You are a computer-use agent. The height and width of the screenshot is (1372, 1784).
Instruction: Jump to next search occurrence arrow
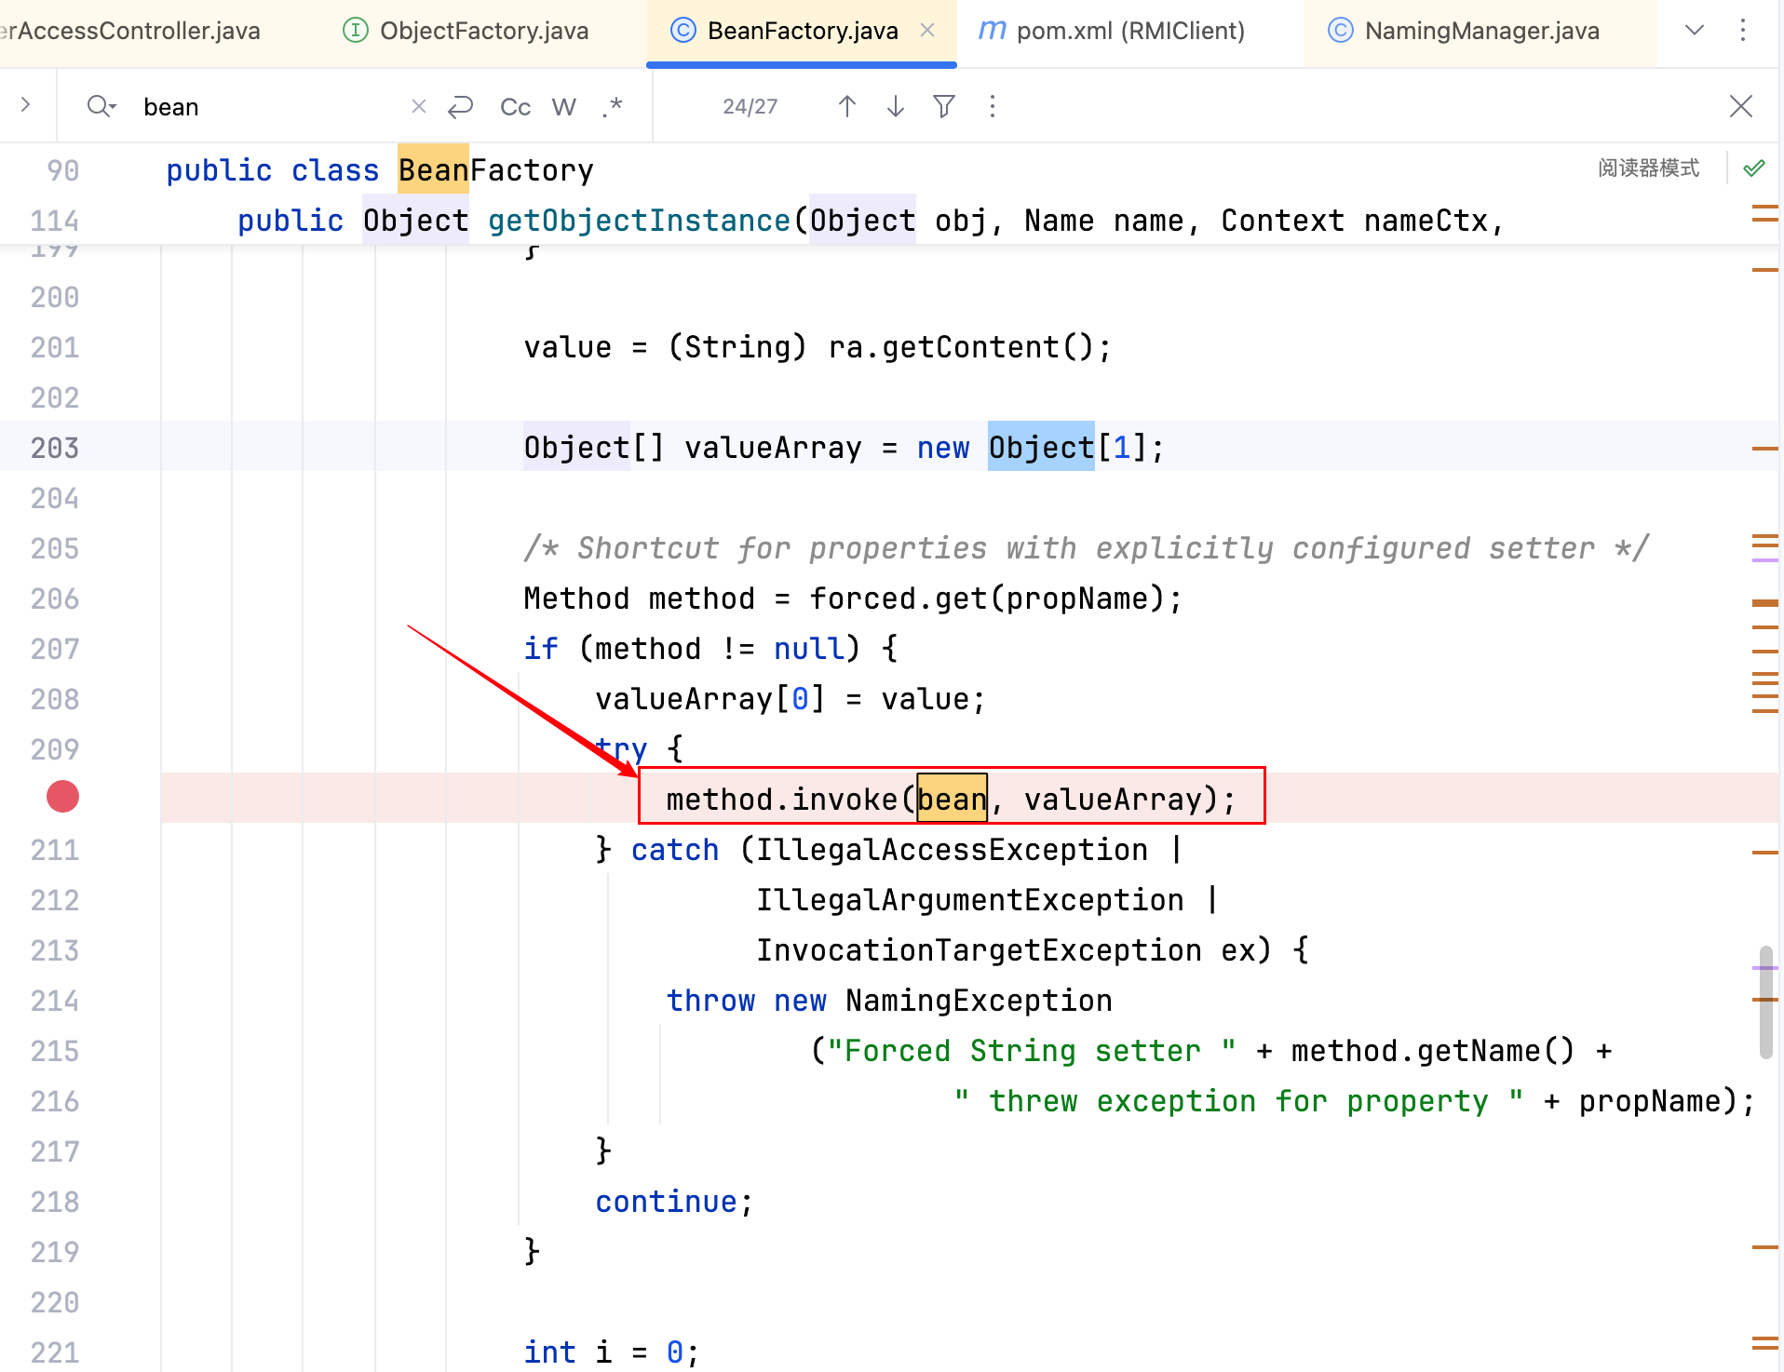[895, 107]
